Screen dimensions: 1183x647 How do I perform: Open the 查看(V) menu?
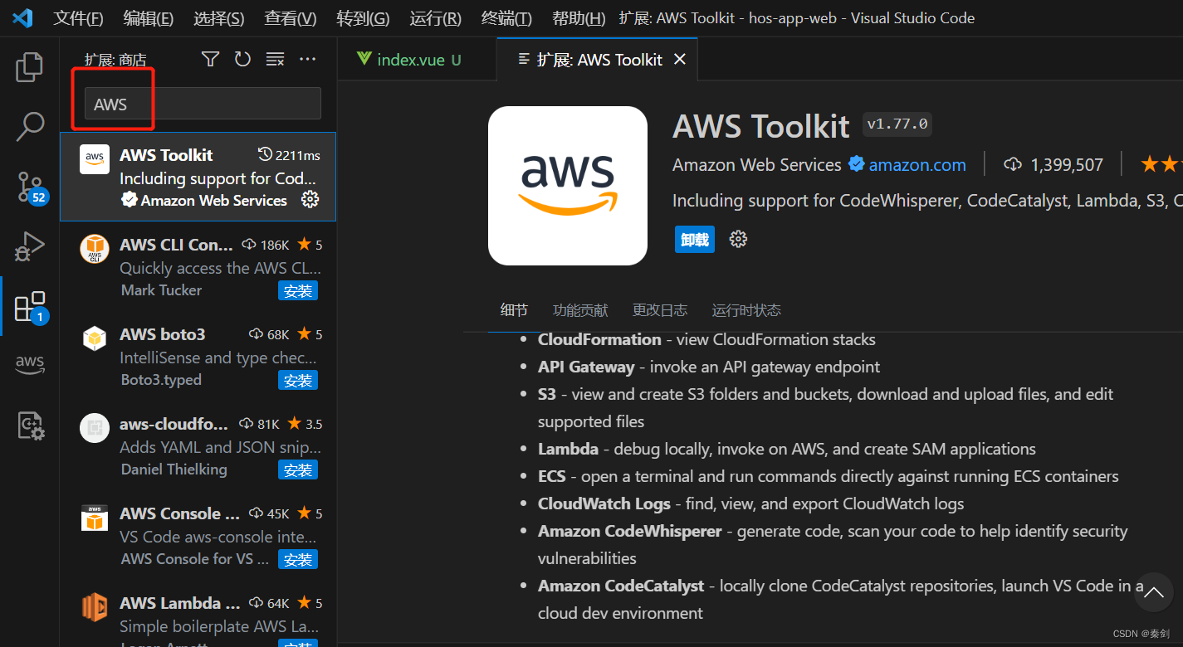pyautogui.click(x=290, y=17)
